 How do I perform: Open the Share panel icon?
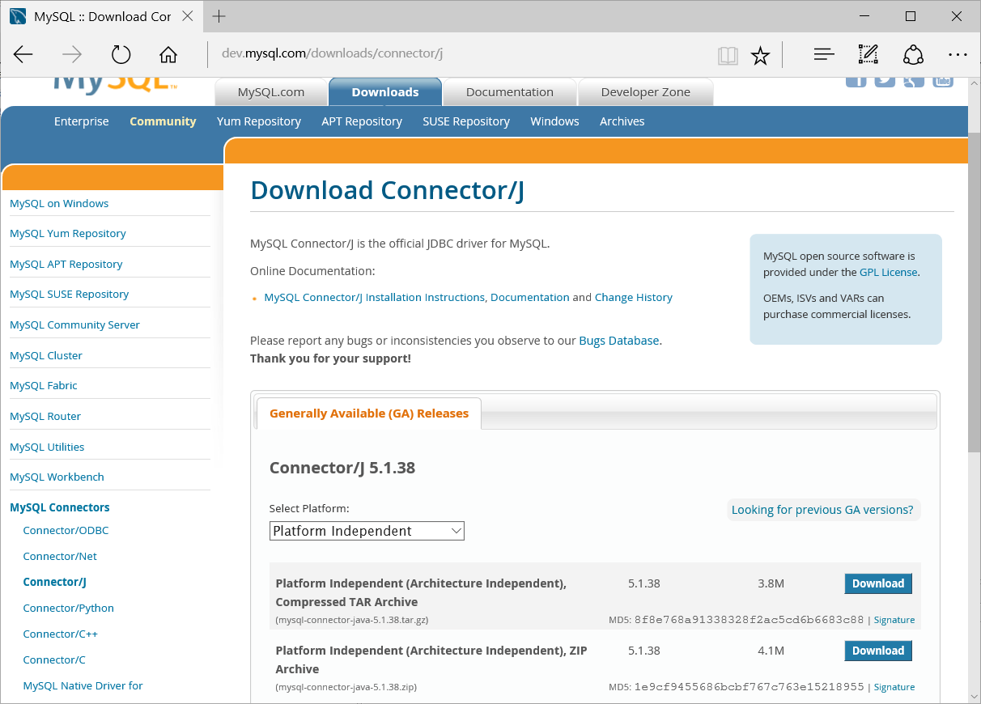click(913, 55)
